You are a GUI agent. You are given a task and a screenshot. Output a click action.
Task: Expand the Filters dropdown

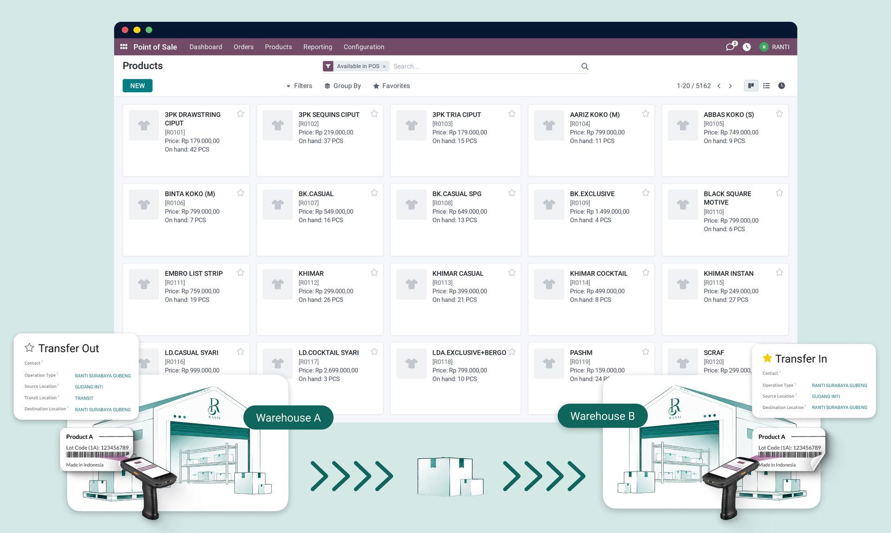pos(299,86)
